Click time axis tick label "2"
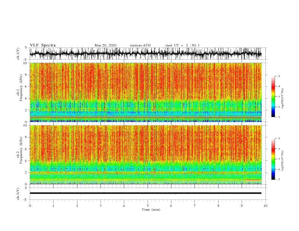299x231 pixels. [x=77, y=206]
